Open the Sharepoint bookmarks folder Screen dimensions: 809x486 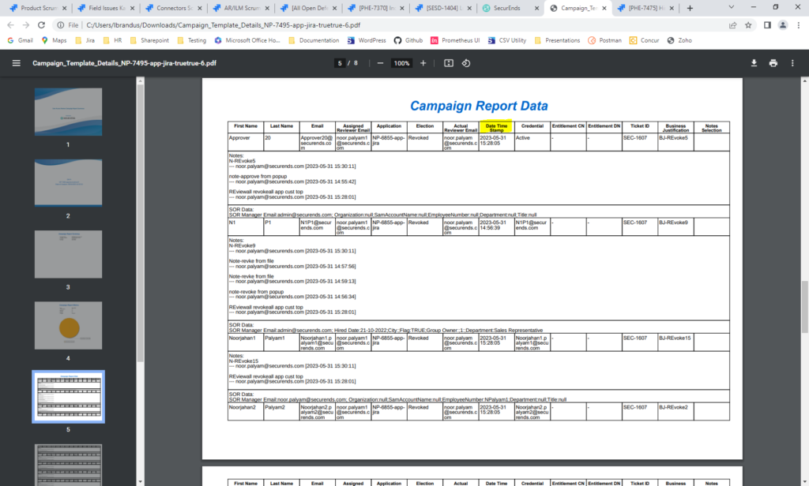pos(149,40)
